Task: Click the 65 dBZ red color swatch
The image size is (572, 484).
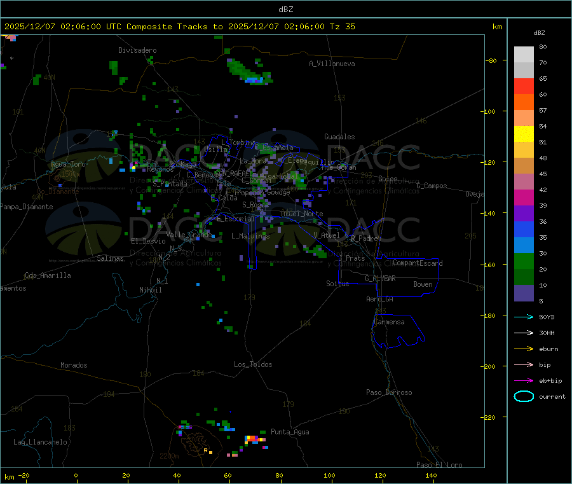Action: click(x=524, y=86)
